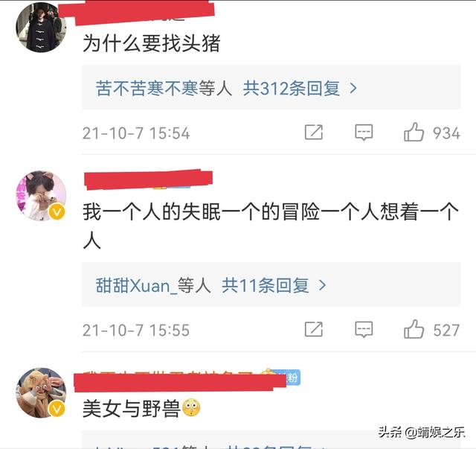Like the comment with 527 likes
The image size is (476, 449).
[x=414, y=330]
